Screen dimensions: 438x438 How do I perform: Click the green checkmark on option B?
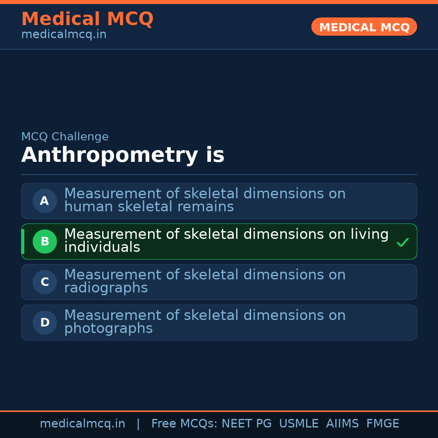[402, 243]
